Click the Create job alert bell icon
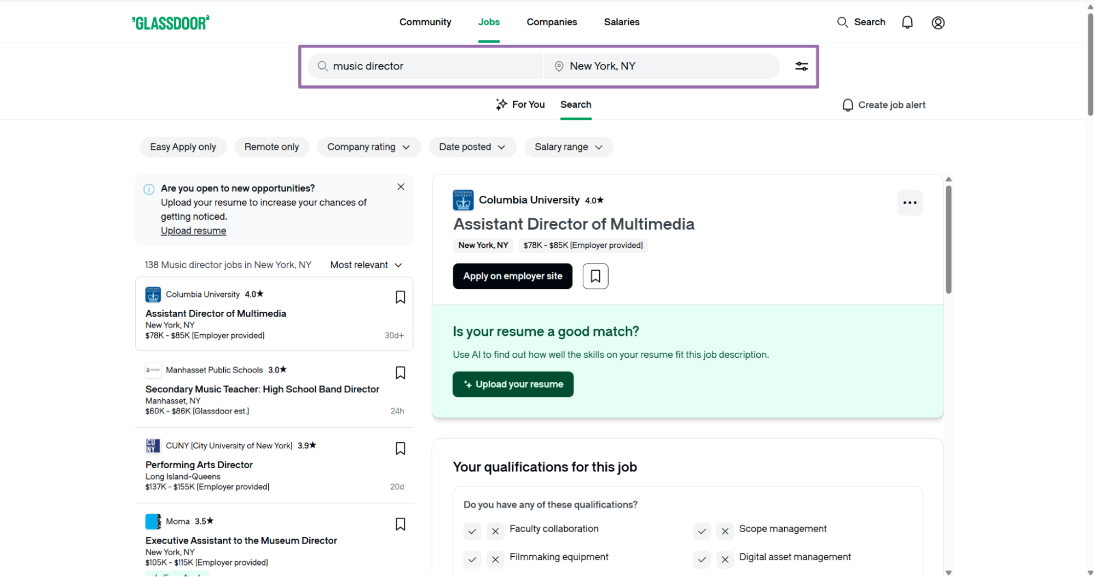 (x=847, y=105)
